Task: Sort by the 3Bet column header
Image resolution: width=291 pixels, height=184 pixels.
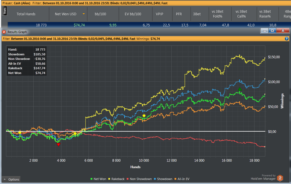Action: click(197, 14)
